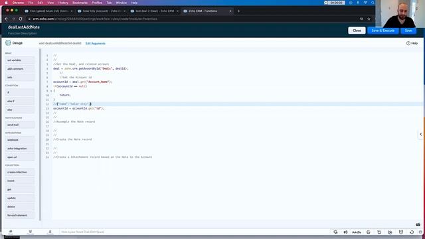The height and width of the screenshot is (239, 425).
Task: Click the Wi-Fi status icon
Action: (x=365, y=3)
